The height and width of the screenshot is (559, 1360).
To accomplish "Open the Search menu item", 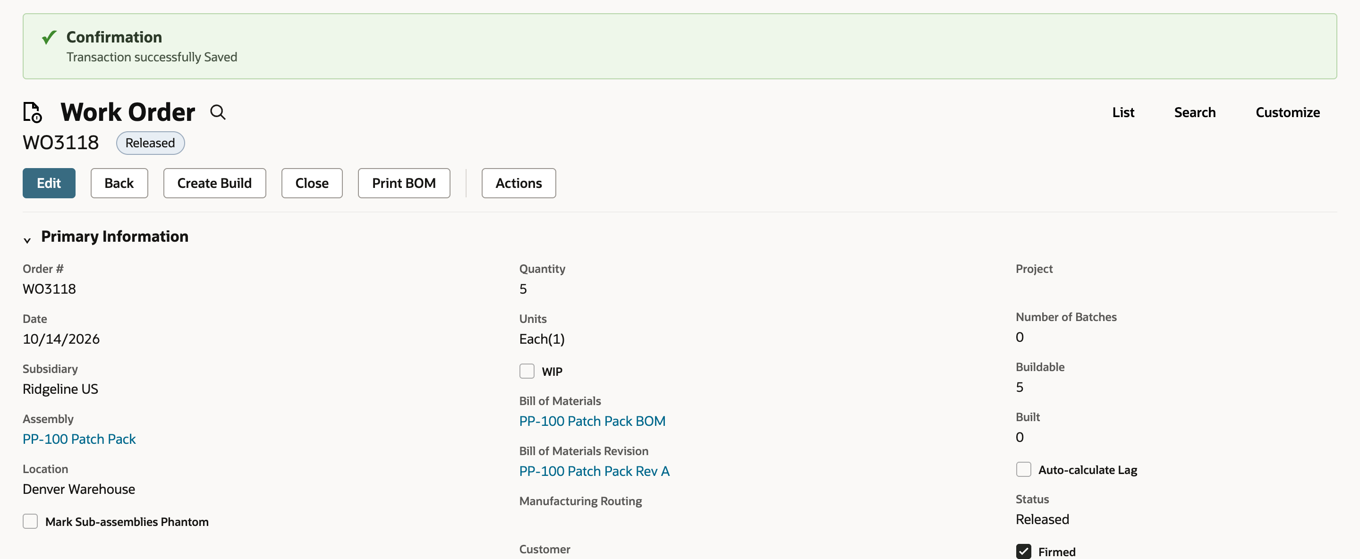I will (x=1194, y=112).
